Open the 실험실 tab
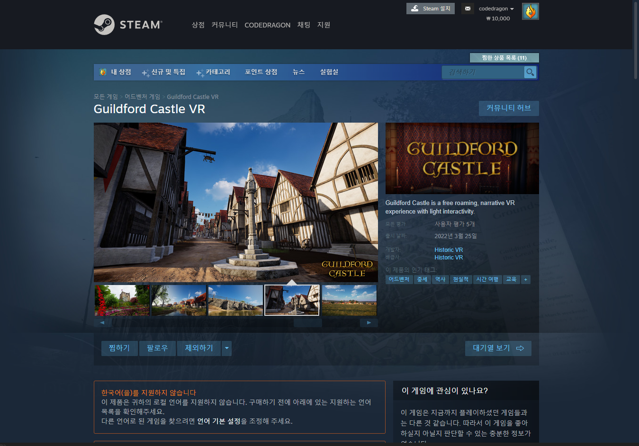Viewport: 639px width, 446px height. [x=329, y=72]
